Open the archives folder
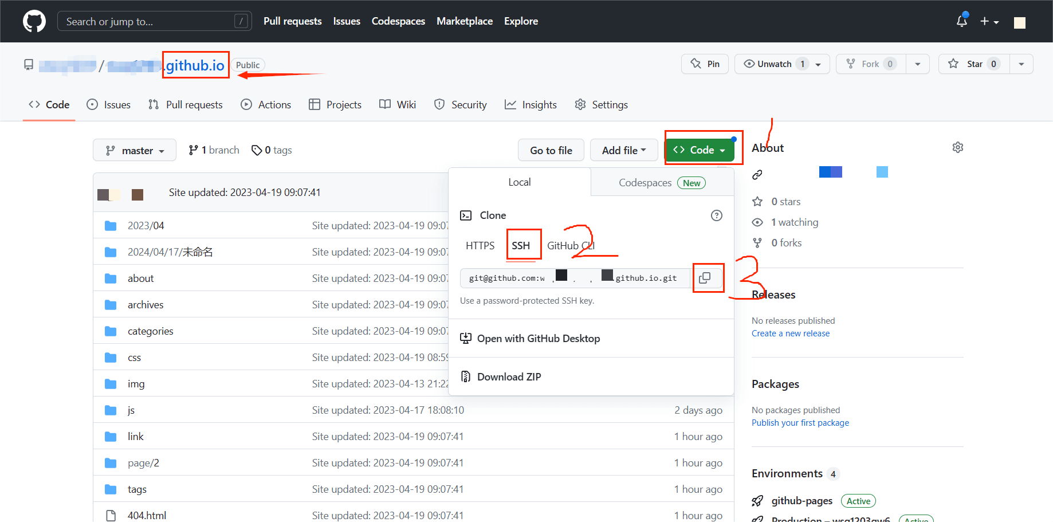 pyautogui.click(x=146, y=305)
